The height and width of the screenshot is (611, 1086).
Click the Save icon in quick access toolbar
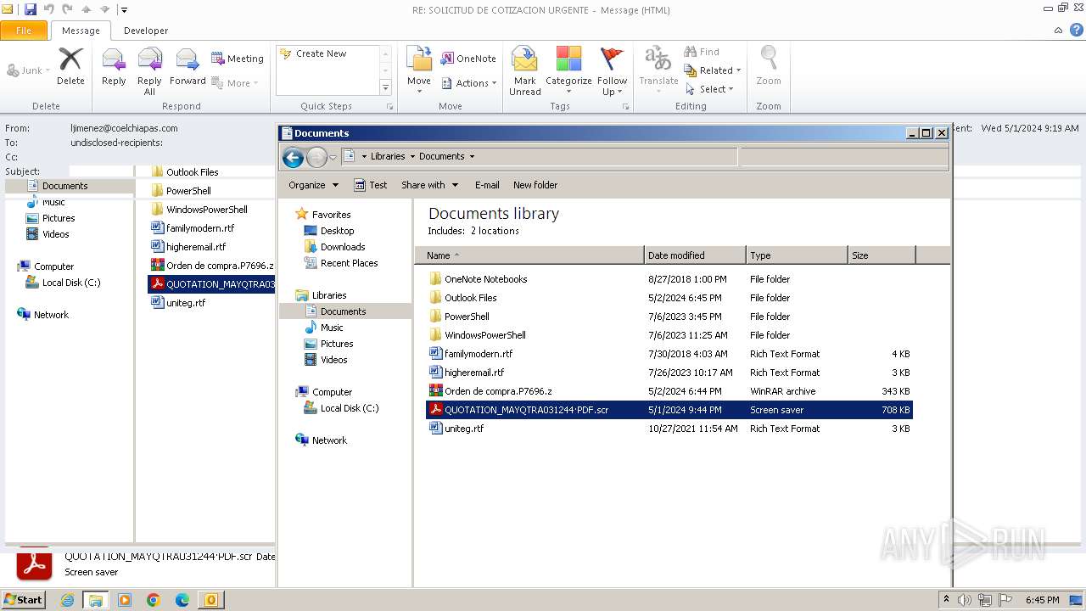click(30, 9)
